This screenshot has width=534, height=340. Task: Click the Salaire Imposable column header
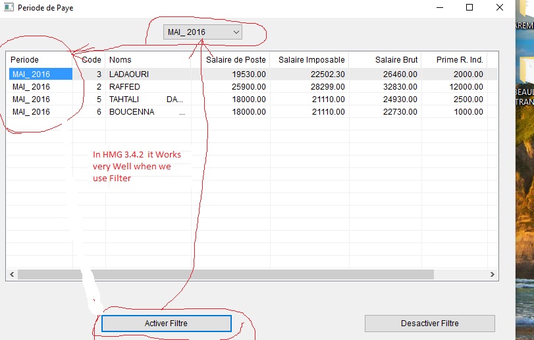[x=311, y=59]
